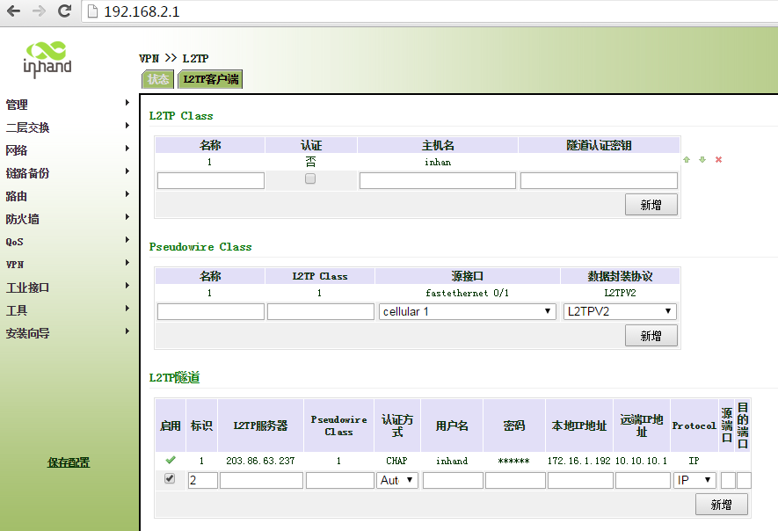
Task: Click the browser back arrow
Action: pyautogui.click(x=15, y=11)
